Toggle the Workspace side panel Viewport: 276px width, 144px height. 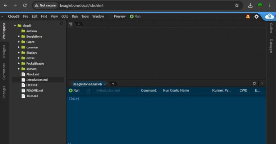(4, 31)
